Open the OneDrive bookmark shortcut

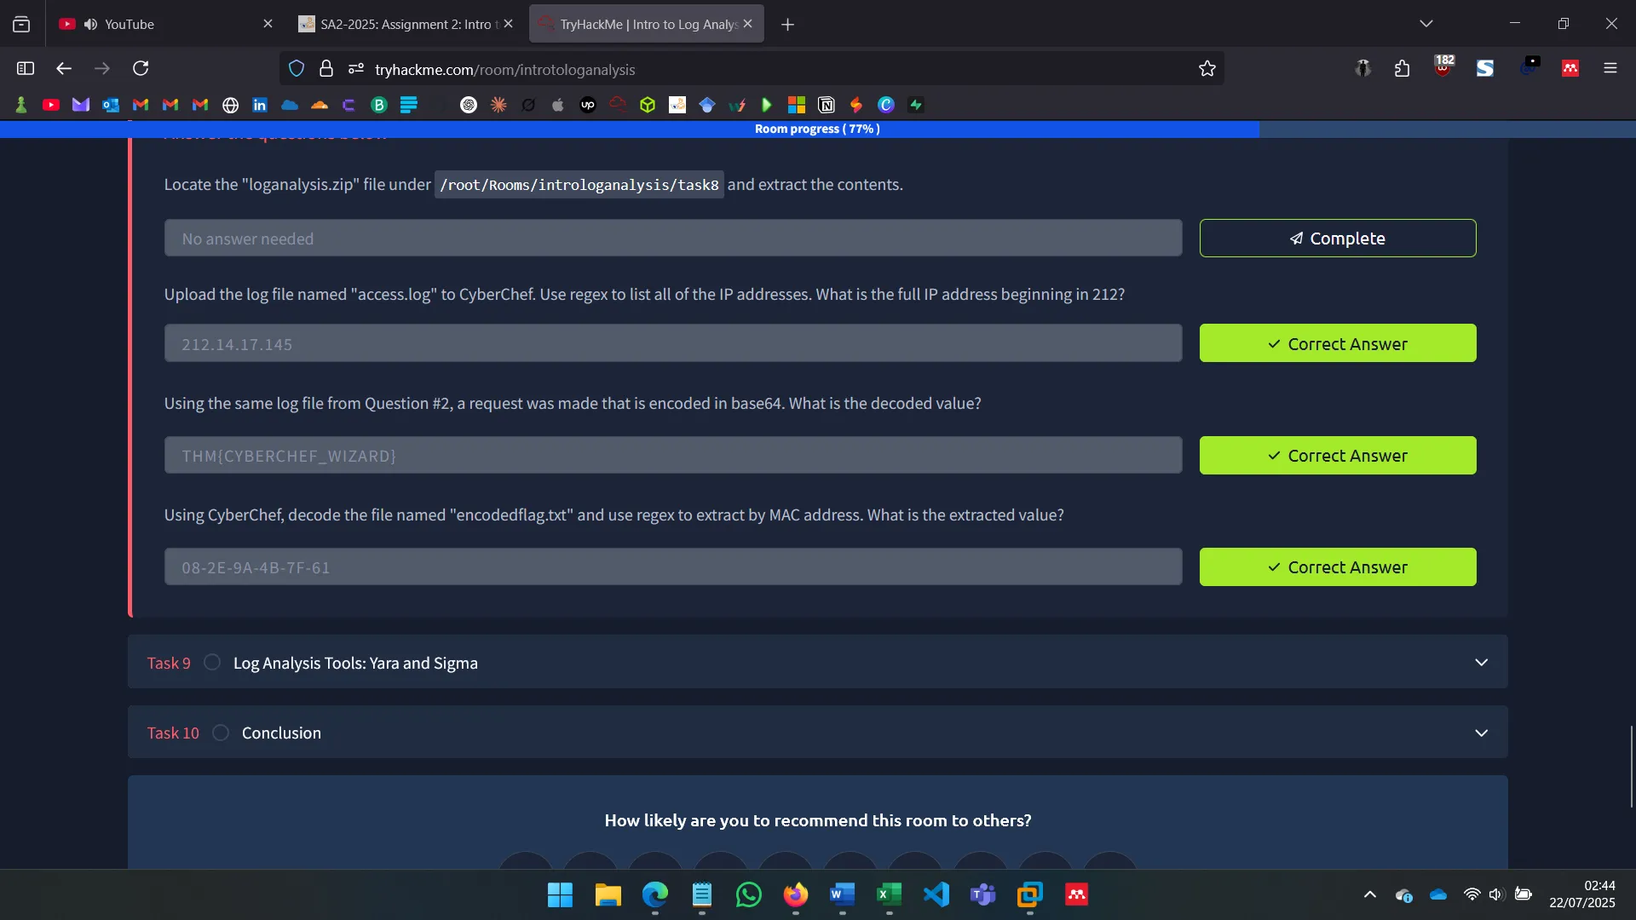click(x=291, y=104)
